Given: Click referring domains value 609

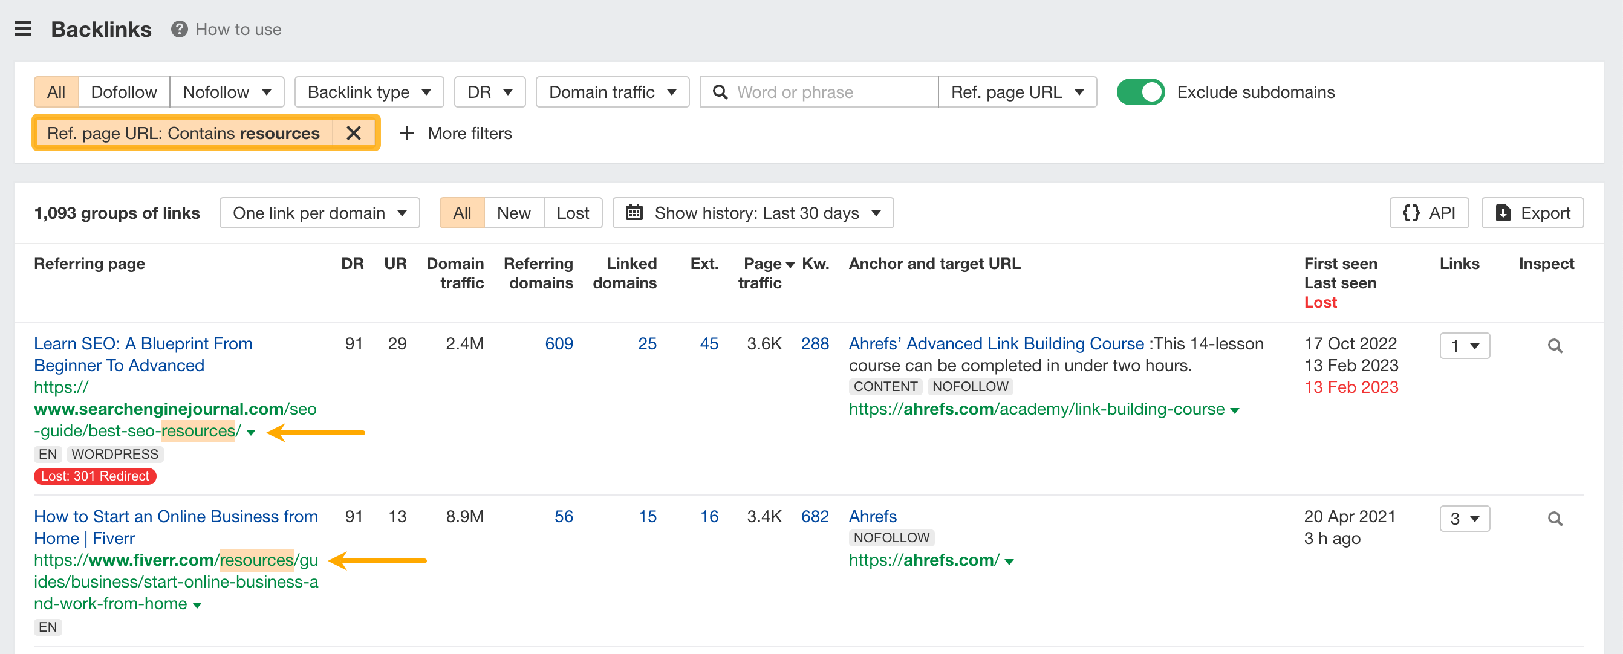Looking at the screenshot, I should click(x=559, y=343).
